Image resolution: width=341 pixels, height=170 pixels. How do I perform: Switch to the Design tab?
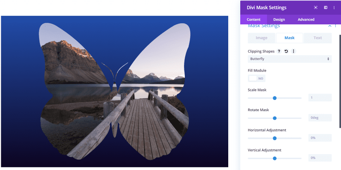coord(279,20)
